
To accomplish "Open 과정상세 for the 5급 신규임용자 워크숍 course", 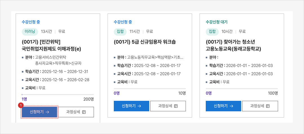I will pyautogui.click(x=168, y=106).
